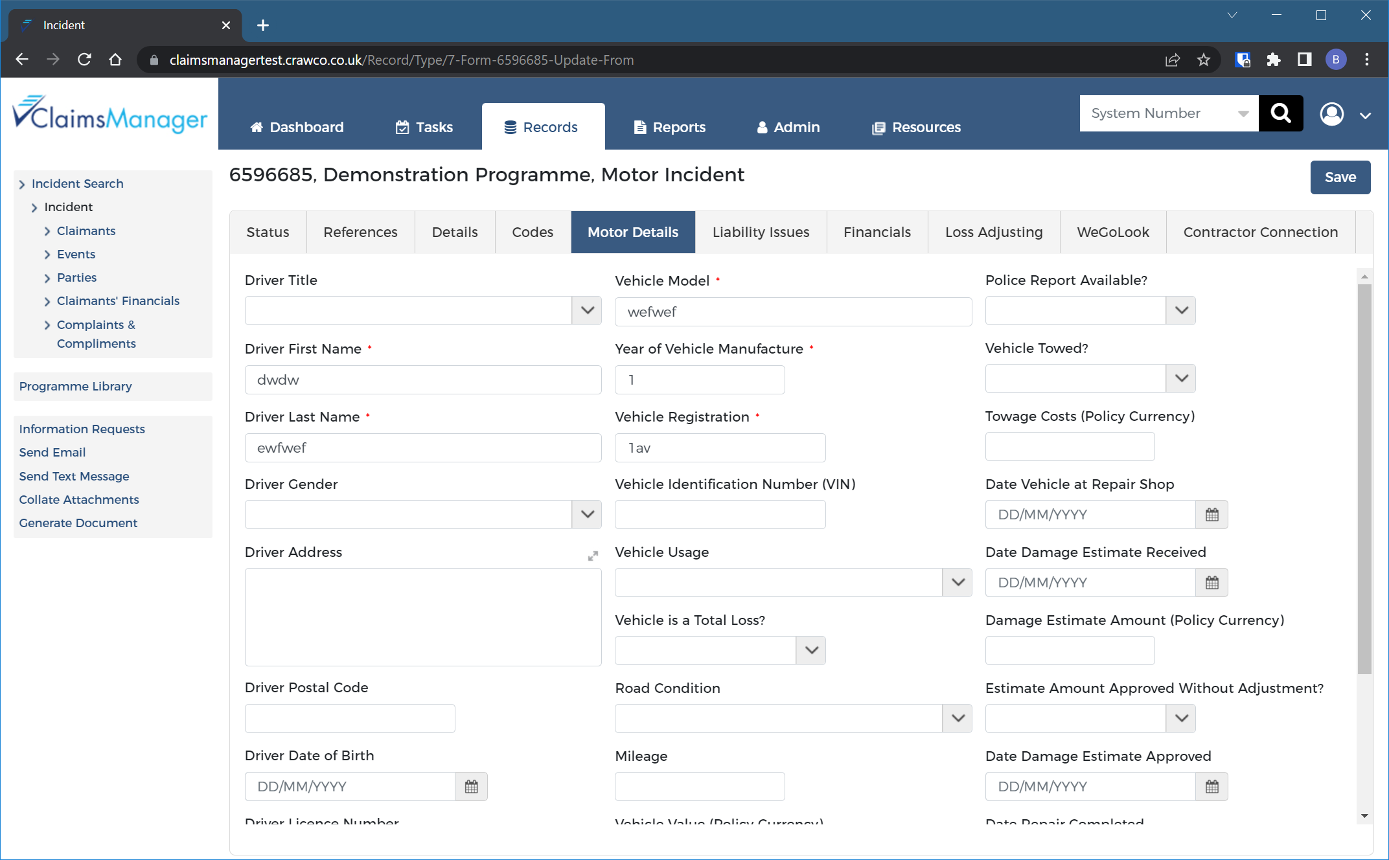The image size is (1389, 860).
Task: Open the Road Condition dropdown
Action: click(958, 718)
